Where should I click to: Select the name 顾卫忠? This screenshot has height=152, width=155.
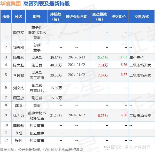[19, 98]
